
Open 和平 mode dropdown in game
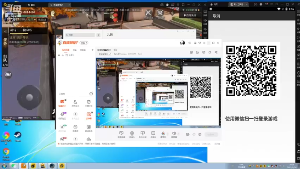[x=32, y=20]
